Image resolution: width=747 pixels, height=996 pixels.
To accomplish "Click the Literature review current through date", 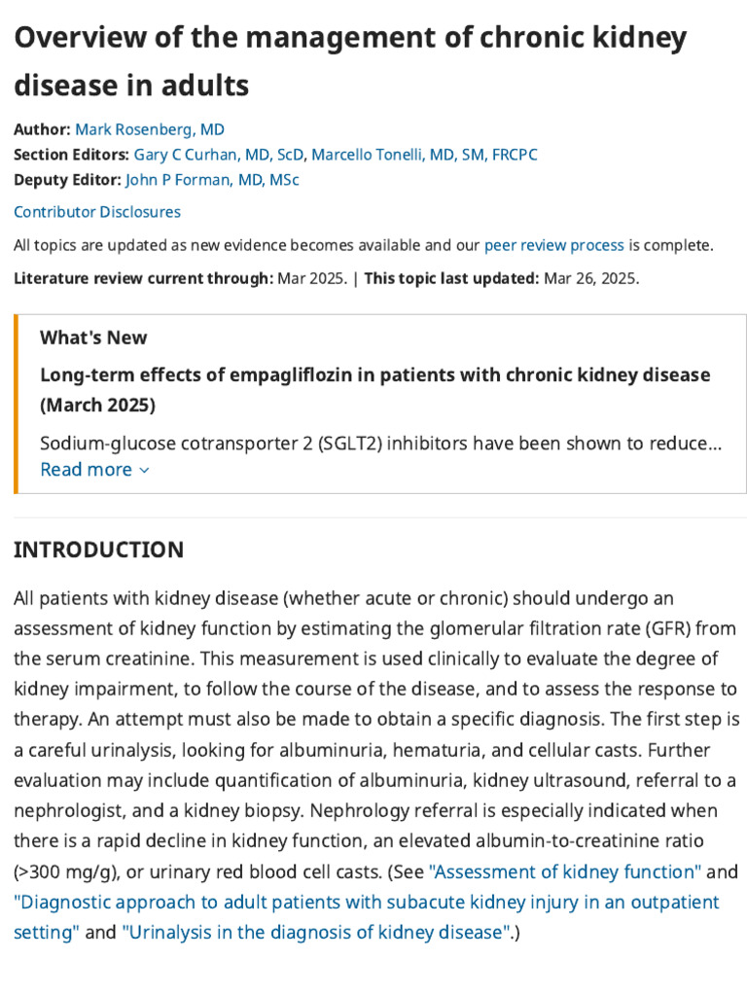I will pos(309,278).
